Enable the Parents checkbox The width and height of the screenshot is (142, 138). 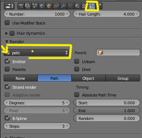(x=7, y=69)
